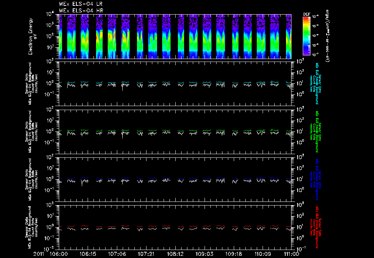
Task: Click the "107:06" time axis label
Action: point(117,254)
